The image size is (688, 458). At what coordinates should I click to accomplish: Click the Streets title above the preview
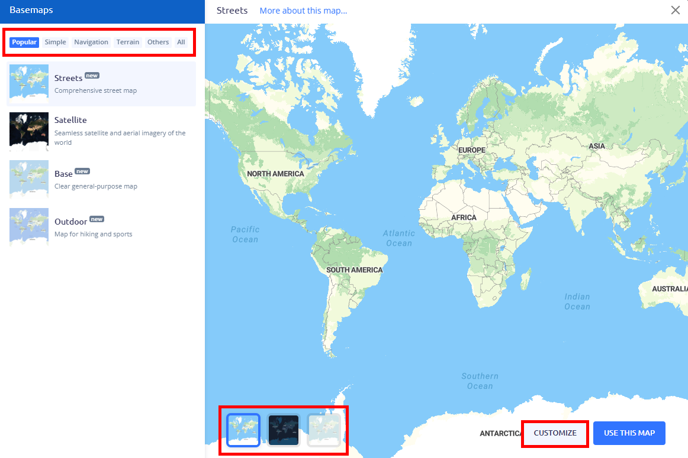pyautogui.click(x=232, y=10)
